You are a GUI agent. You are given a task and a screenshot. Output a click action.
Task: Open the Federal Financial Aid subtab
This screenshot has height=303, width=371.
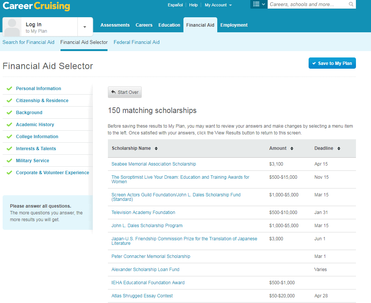pos(136,42)
